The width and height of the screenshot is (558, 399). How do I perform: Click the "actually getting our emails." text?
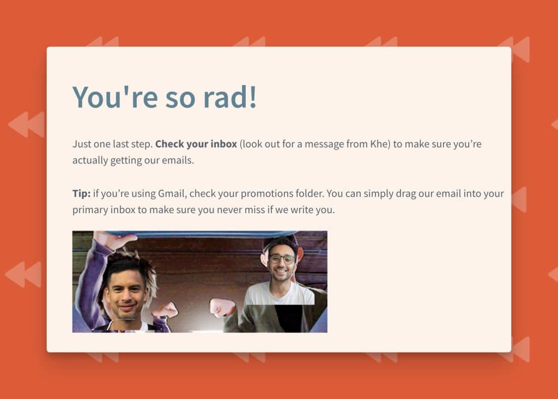click(x=133, y=161)
